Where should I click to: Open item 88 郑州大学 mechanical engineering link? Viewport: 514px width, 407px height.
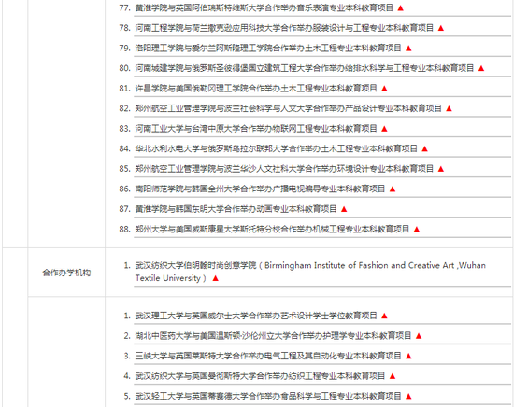click(x=272, y=230)
